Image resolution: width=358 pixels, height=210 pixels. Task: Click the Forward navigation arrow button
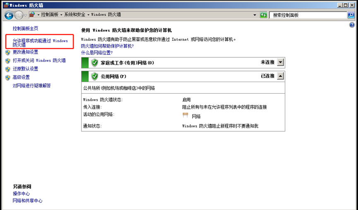(19, 15)
